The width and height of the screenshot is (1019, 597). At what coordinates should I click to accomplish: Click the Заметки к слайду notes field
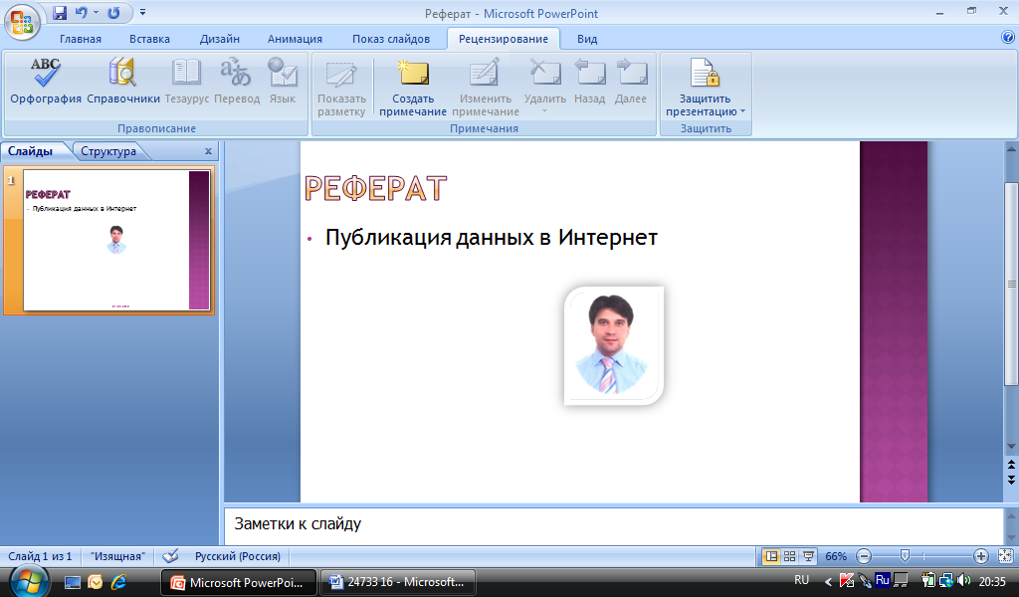coord(613,525)
